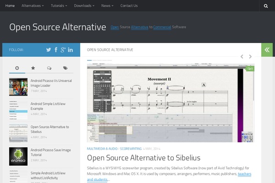Click the Open Source Alternative site title
The image size is (275, 183).
(x=58, y=27)
